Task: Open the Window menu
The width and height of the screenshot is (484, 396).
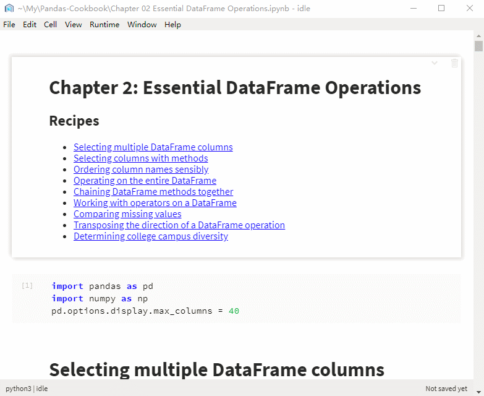Action: 142,25
